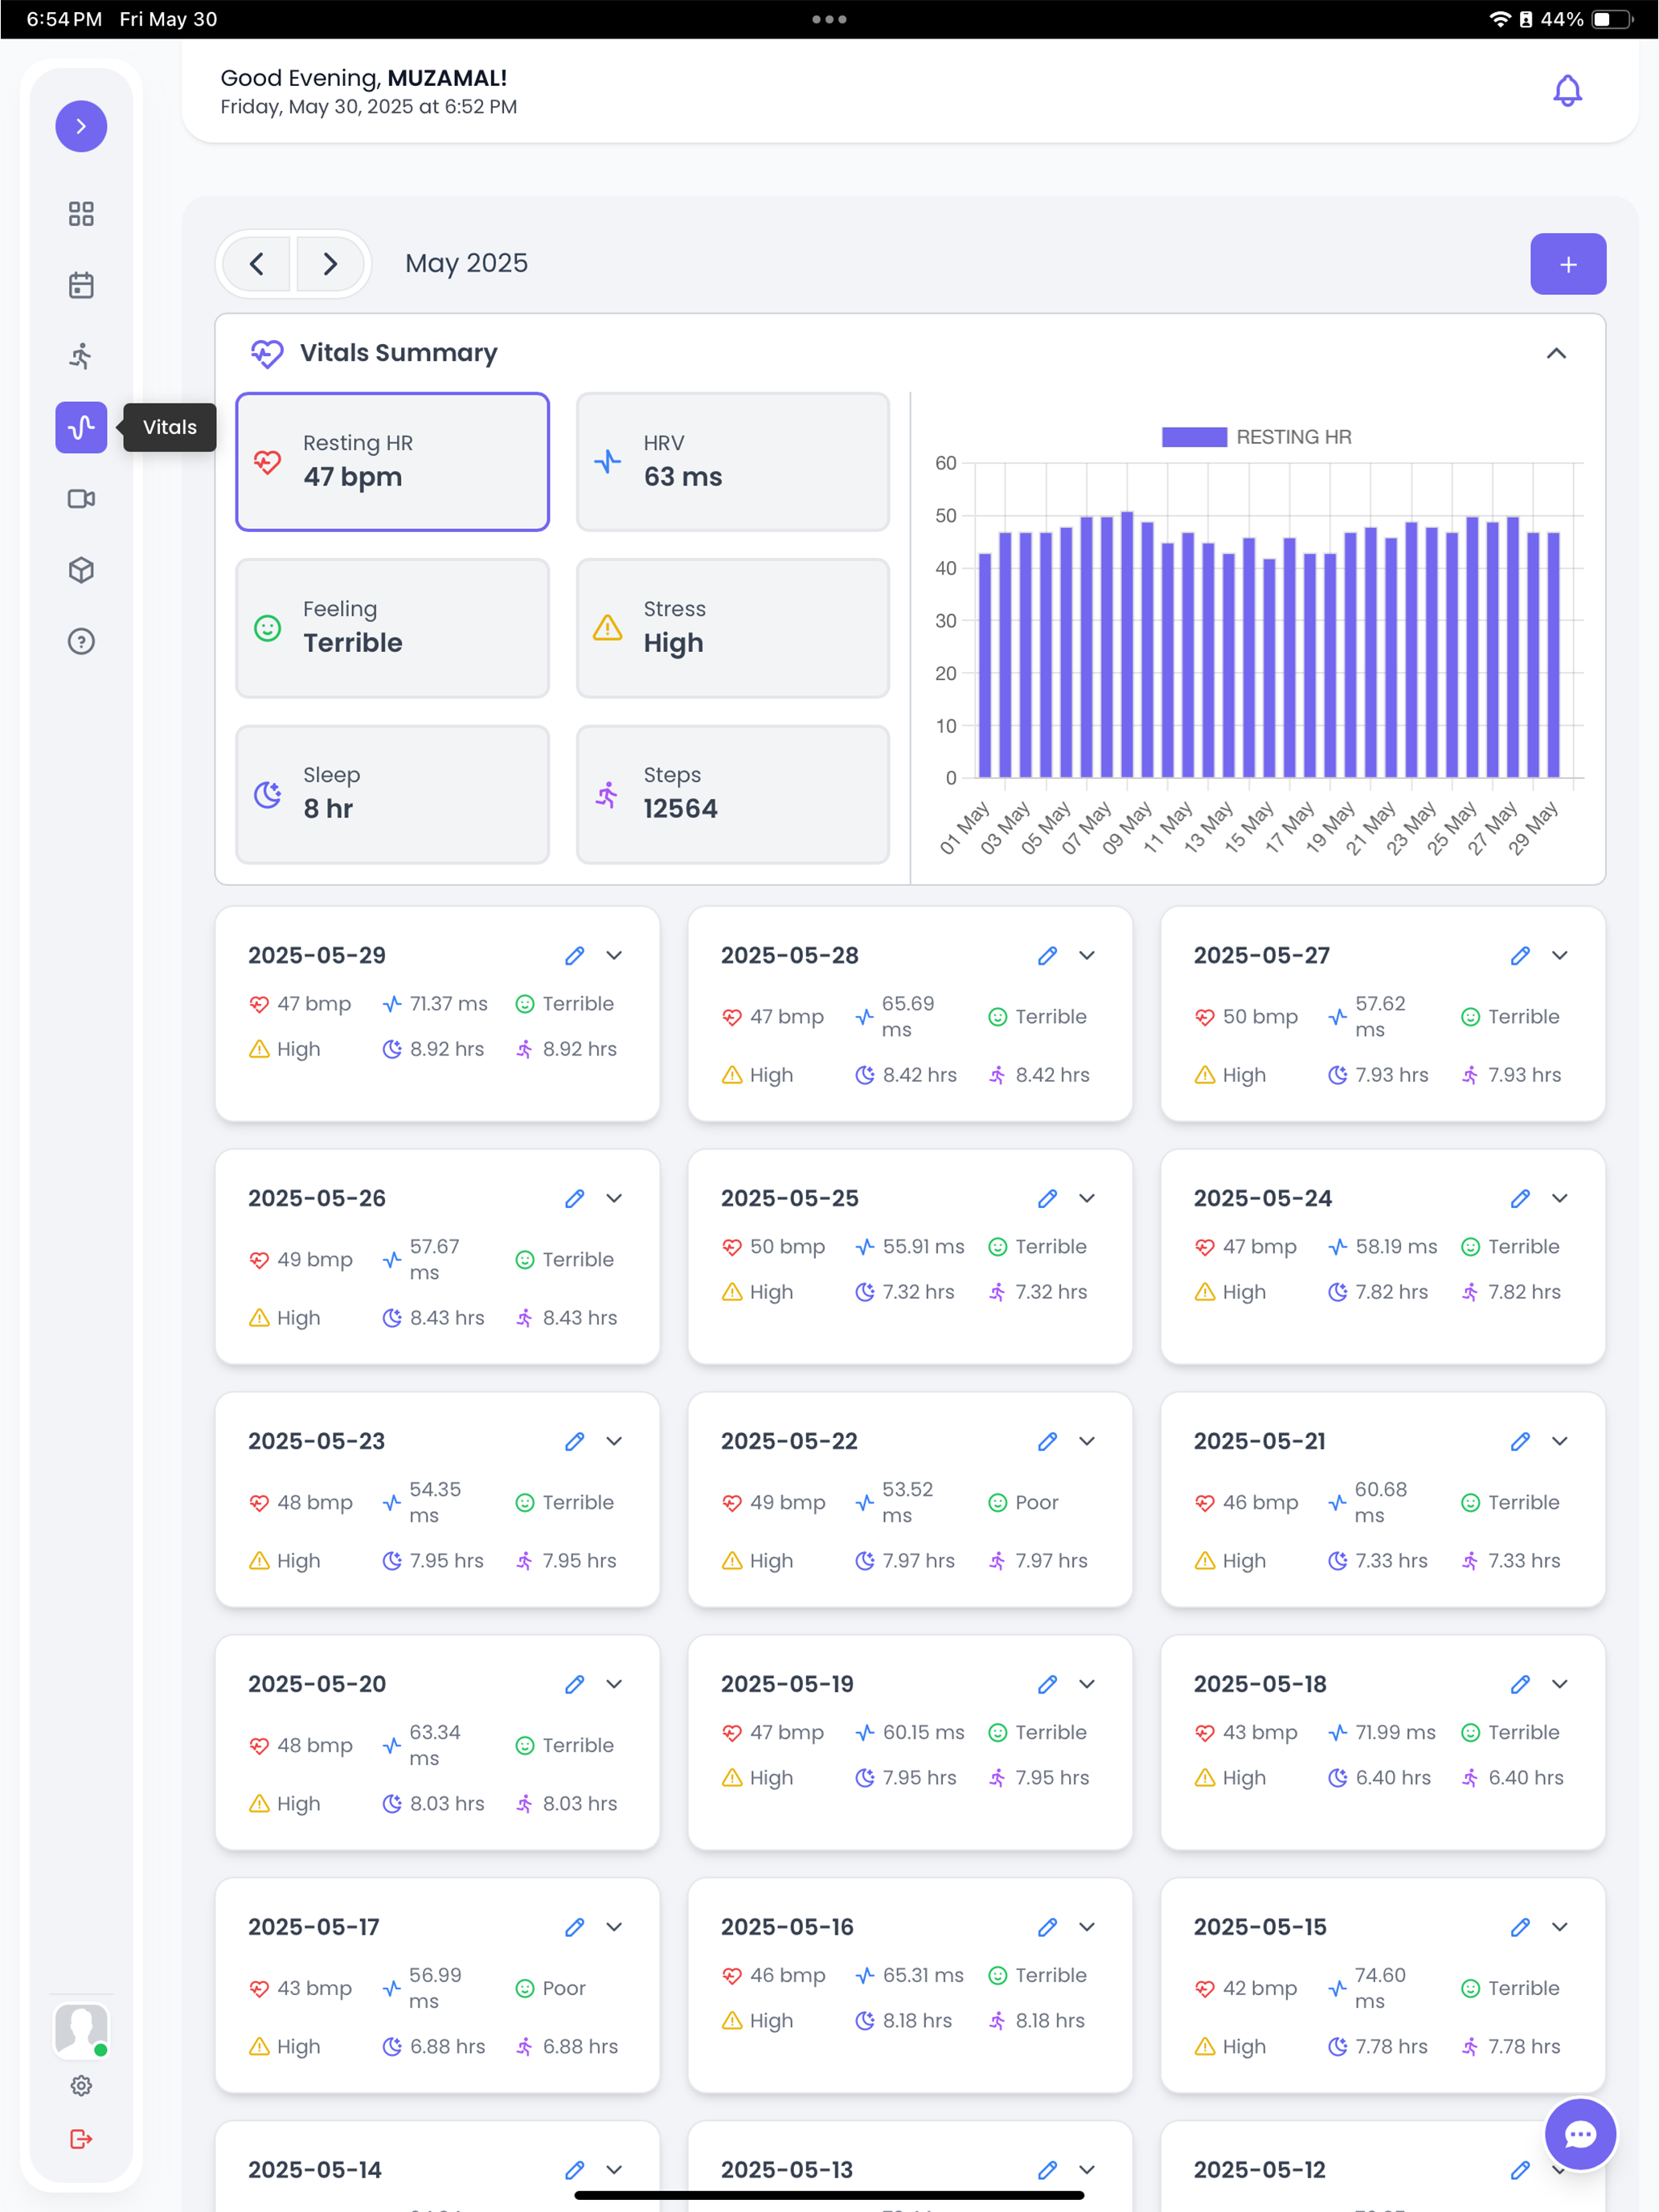Select the Vitals icon in sidebar
The height and width of the screenshot is (2212, 1659).
[x=81, y=427]
